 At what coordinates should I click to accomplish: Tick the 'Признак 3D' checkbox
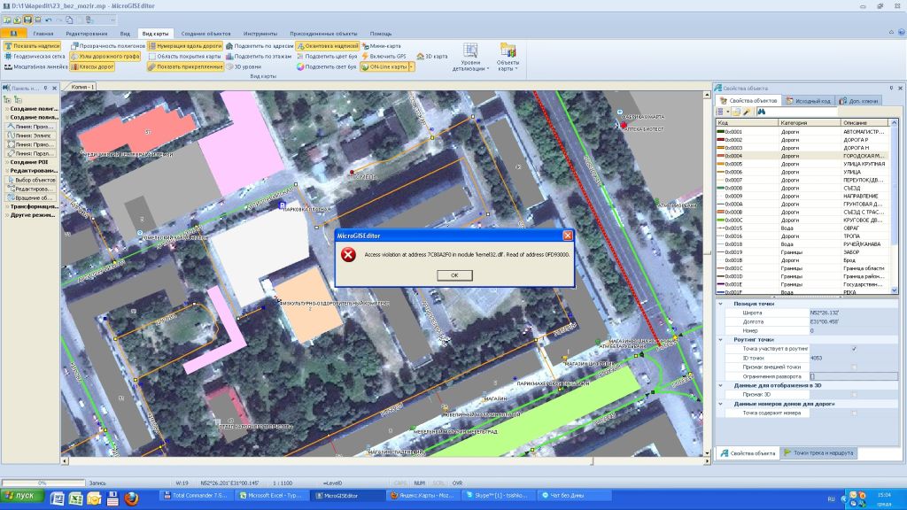854,394
